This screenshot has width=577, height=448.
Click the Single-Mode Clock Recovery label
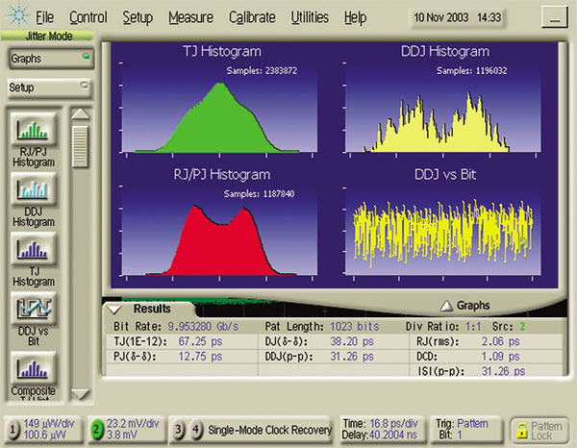click(x=269, y=430)
